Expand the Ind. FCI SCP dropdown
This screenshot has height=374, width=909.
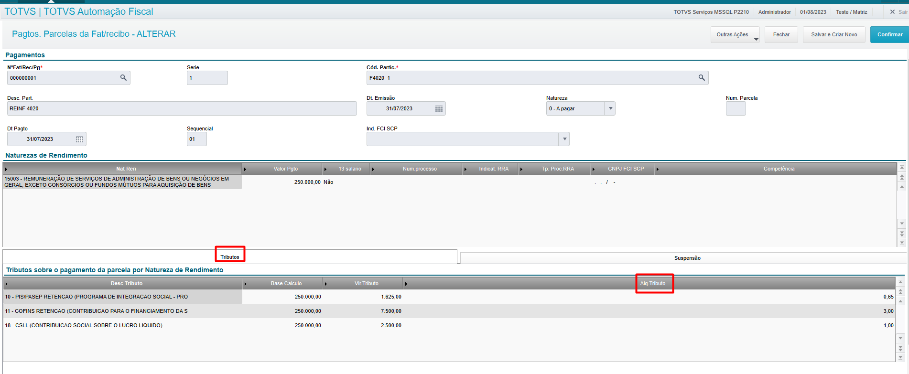coord(564,139)
